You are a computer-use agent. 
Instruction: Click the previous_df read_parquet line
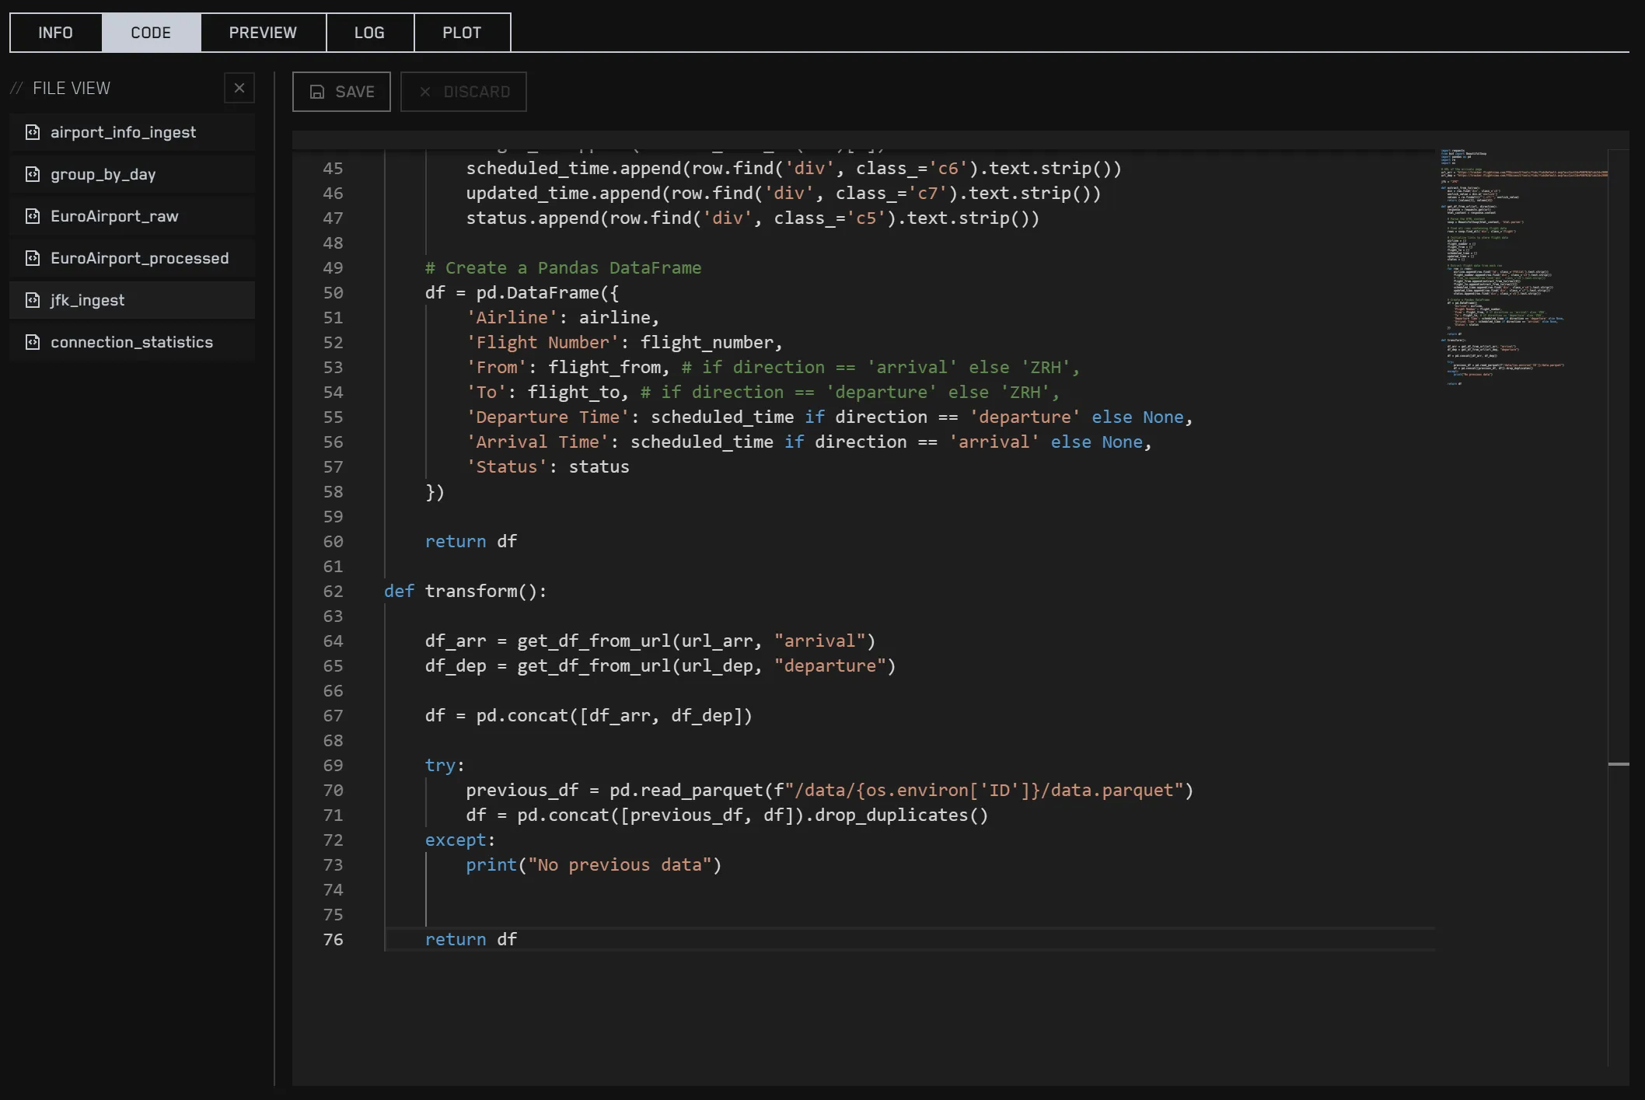point(829,790)
